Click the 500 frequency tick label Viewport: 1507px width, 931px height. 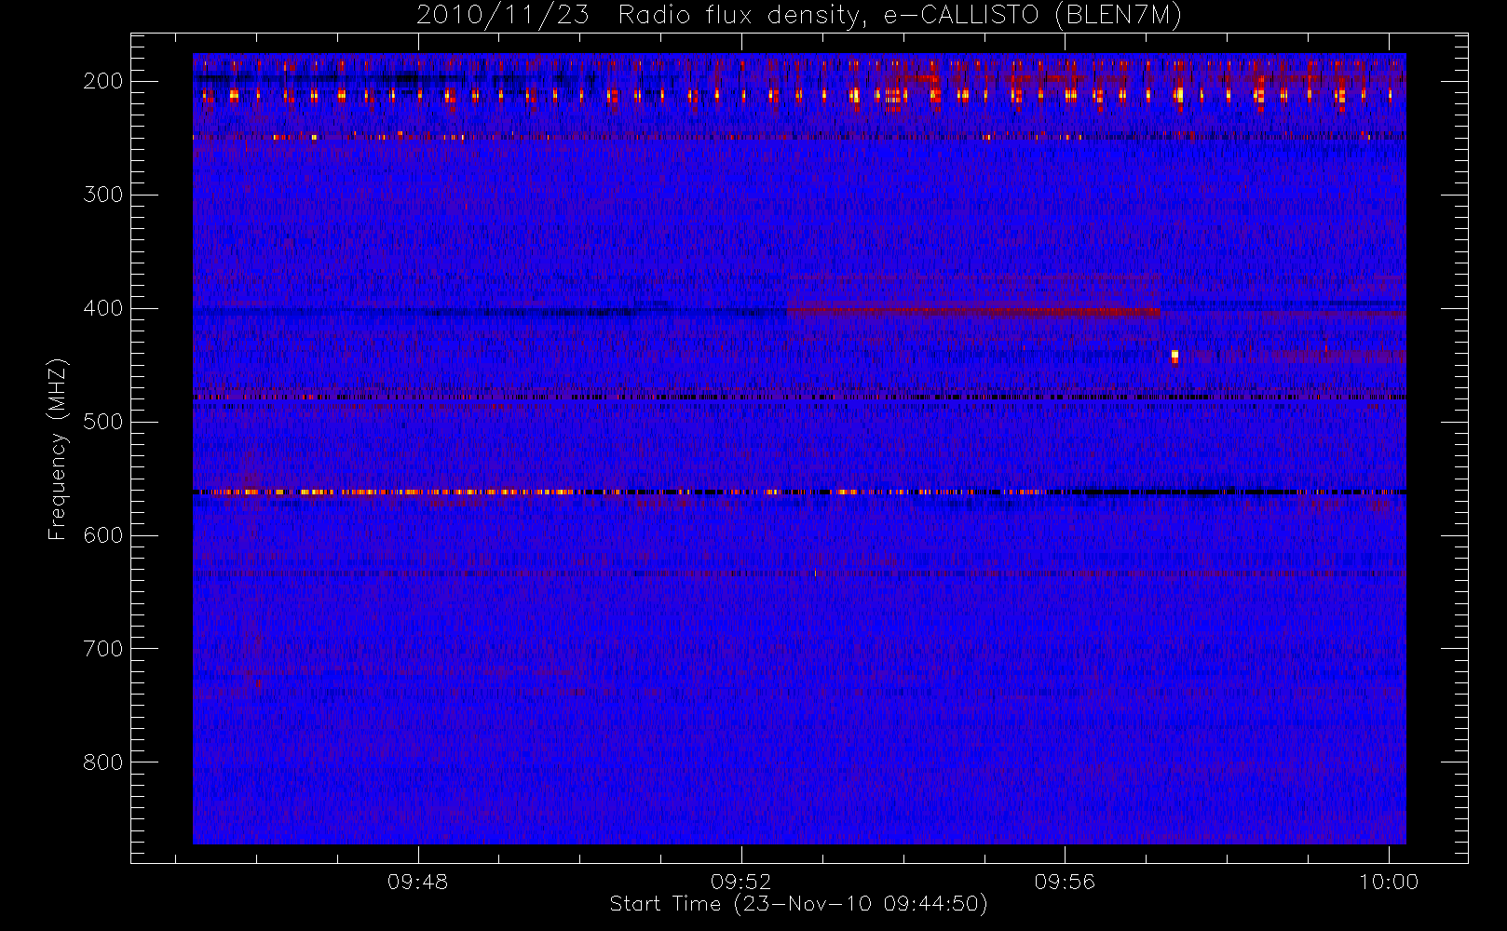103,422
